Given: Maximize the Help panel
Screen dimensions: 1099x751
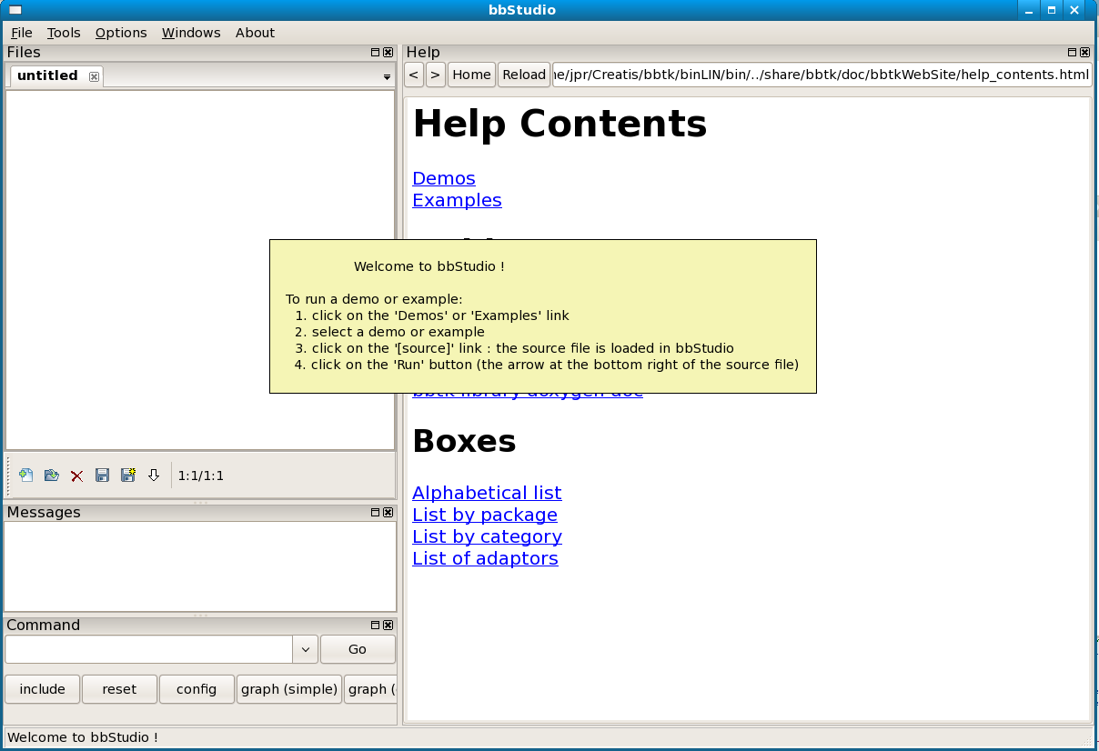Looking at the screenshot, I should coord(1072,53).
